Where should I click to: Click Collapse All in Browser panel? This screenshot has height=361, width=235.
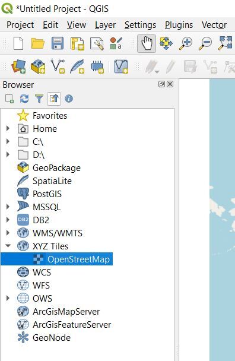(x=54, y=99)
